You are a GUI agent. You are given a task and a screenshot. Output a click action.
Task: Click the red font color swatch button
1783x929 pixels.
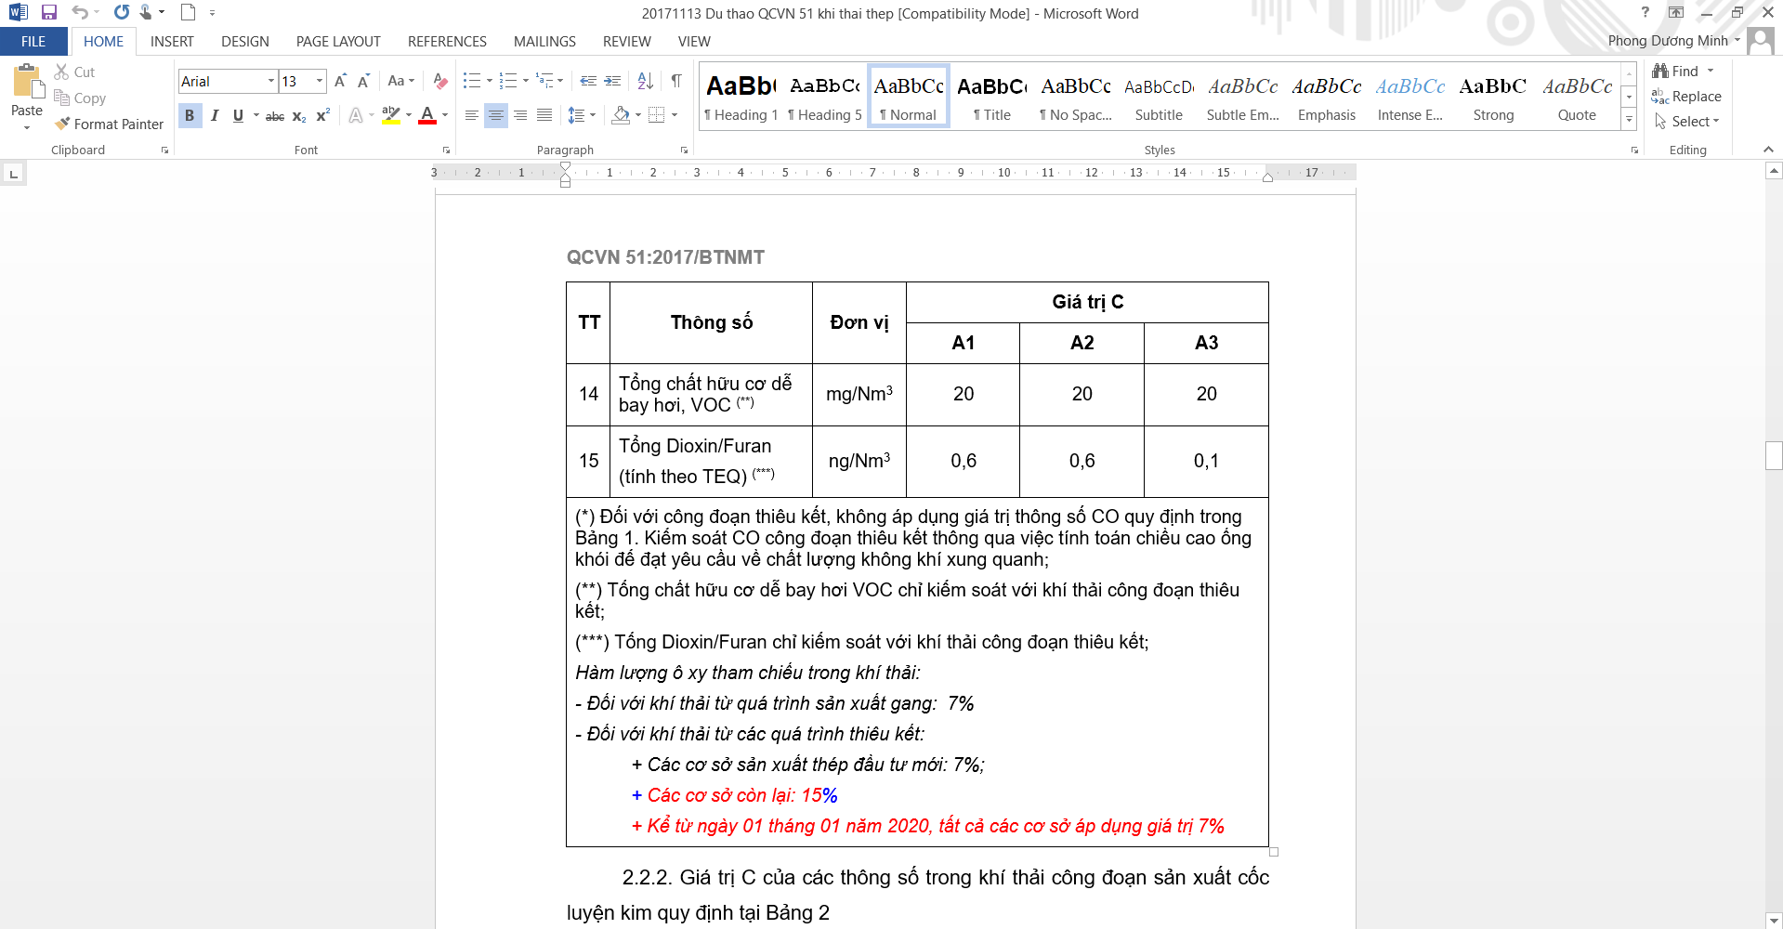tap(427, 115)
